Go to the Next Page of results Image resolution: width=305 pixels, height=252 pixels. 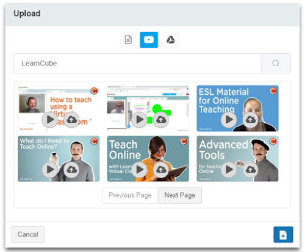[x=180, y=195]
